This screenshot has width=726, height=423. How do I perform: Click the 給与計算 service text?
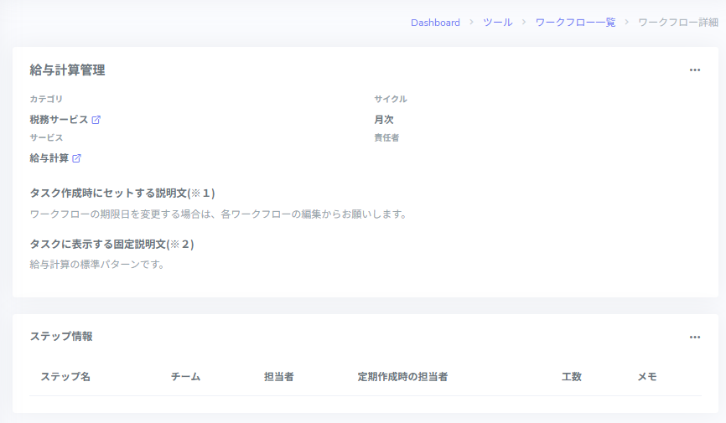click(x=49, y=158)
